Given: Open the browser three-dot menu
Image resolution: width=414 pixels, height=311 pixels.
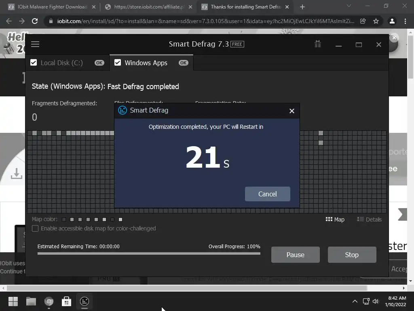Looking at the screenshot, I should point(405,21).
